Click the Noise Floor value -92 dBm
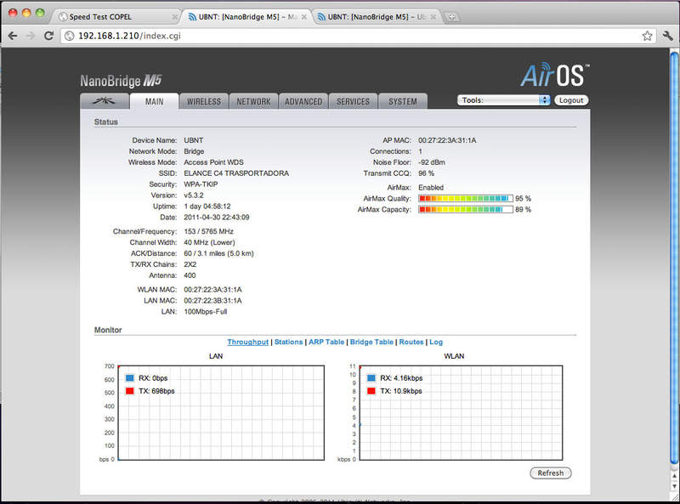The height and width of the screenshot is (504, 680). [432, 162]
